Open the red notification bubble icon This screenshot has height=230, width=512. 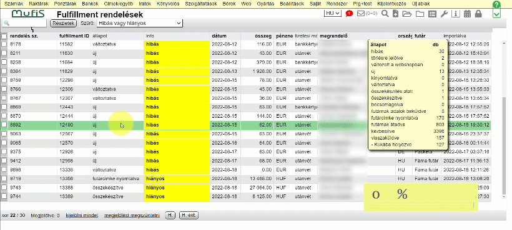click(x=349, y=14)
